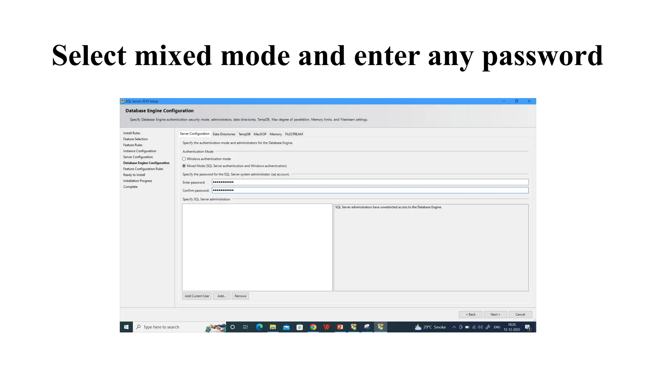Open the Windows Start menu
The image size is (656, 369).
(x=126, y=327)
